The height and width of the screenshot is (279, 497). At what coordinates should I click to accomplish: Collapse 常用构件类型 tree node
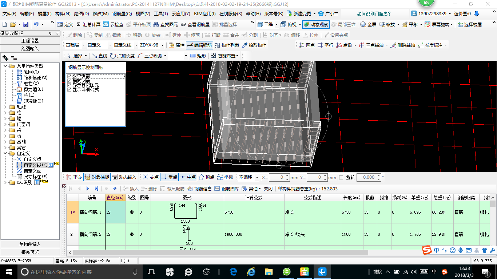point(5,66)
